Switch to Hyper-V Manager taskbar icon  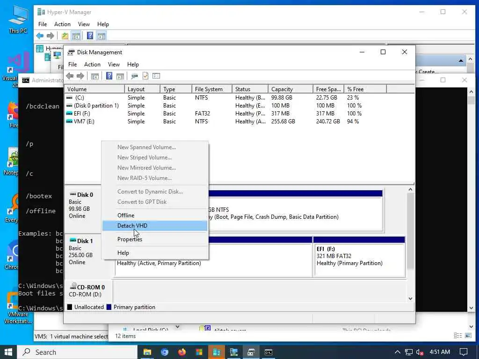tap(217, 352)
